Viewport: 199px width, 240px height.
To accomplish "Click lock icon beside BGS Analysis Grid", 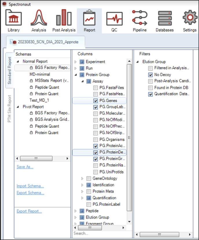I will click(31, 119).
